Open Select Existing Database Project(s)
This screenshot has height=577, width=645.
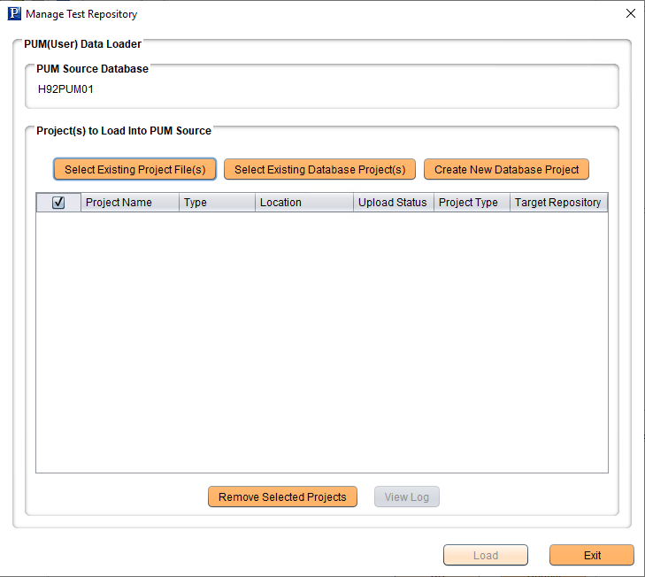[319, 169]
